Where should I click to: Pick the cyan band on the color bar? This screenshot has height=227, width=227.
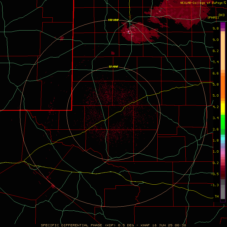[x=223, y=138]
